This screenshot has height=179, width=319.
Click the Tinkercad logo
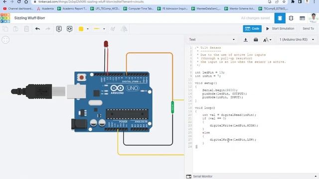point(5,18)
